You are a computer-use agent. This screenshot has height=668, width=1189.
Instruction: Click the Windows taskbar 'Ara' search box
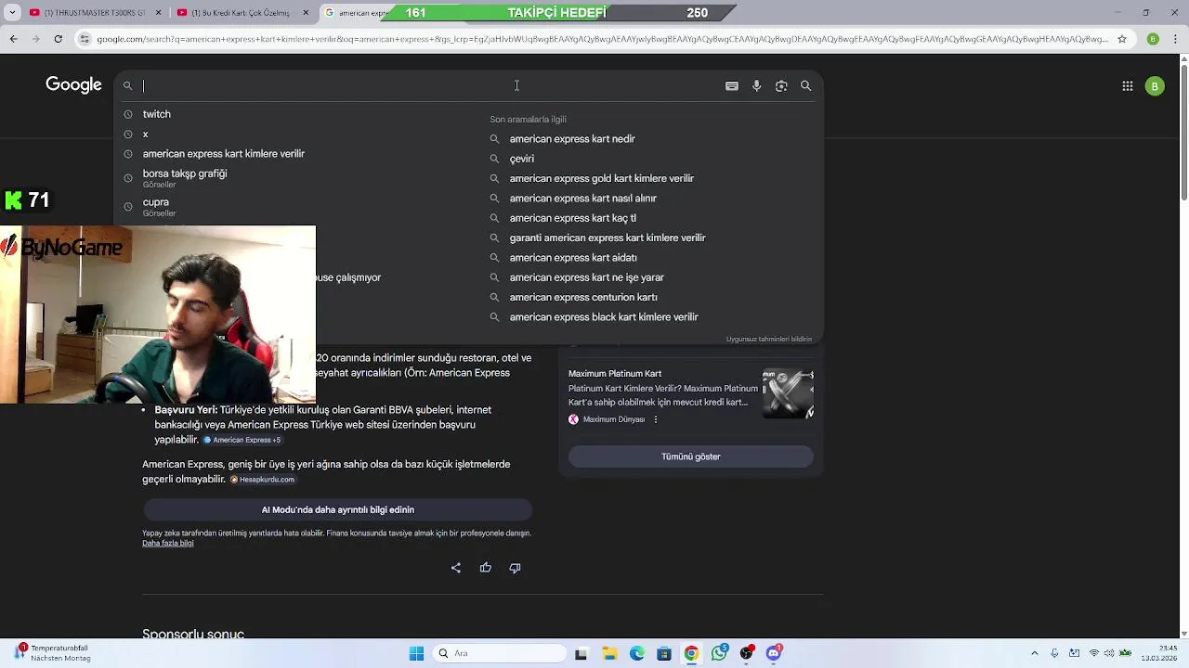[501, 653]
